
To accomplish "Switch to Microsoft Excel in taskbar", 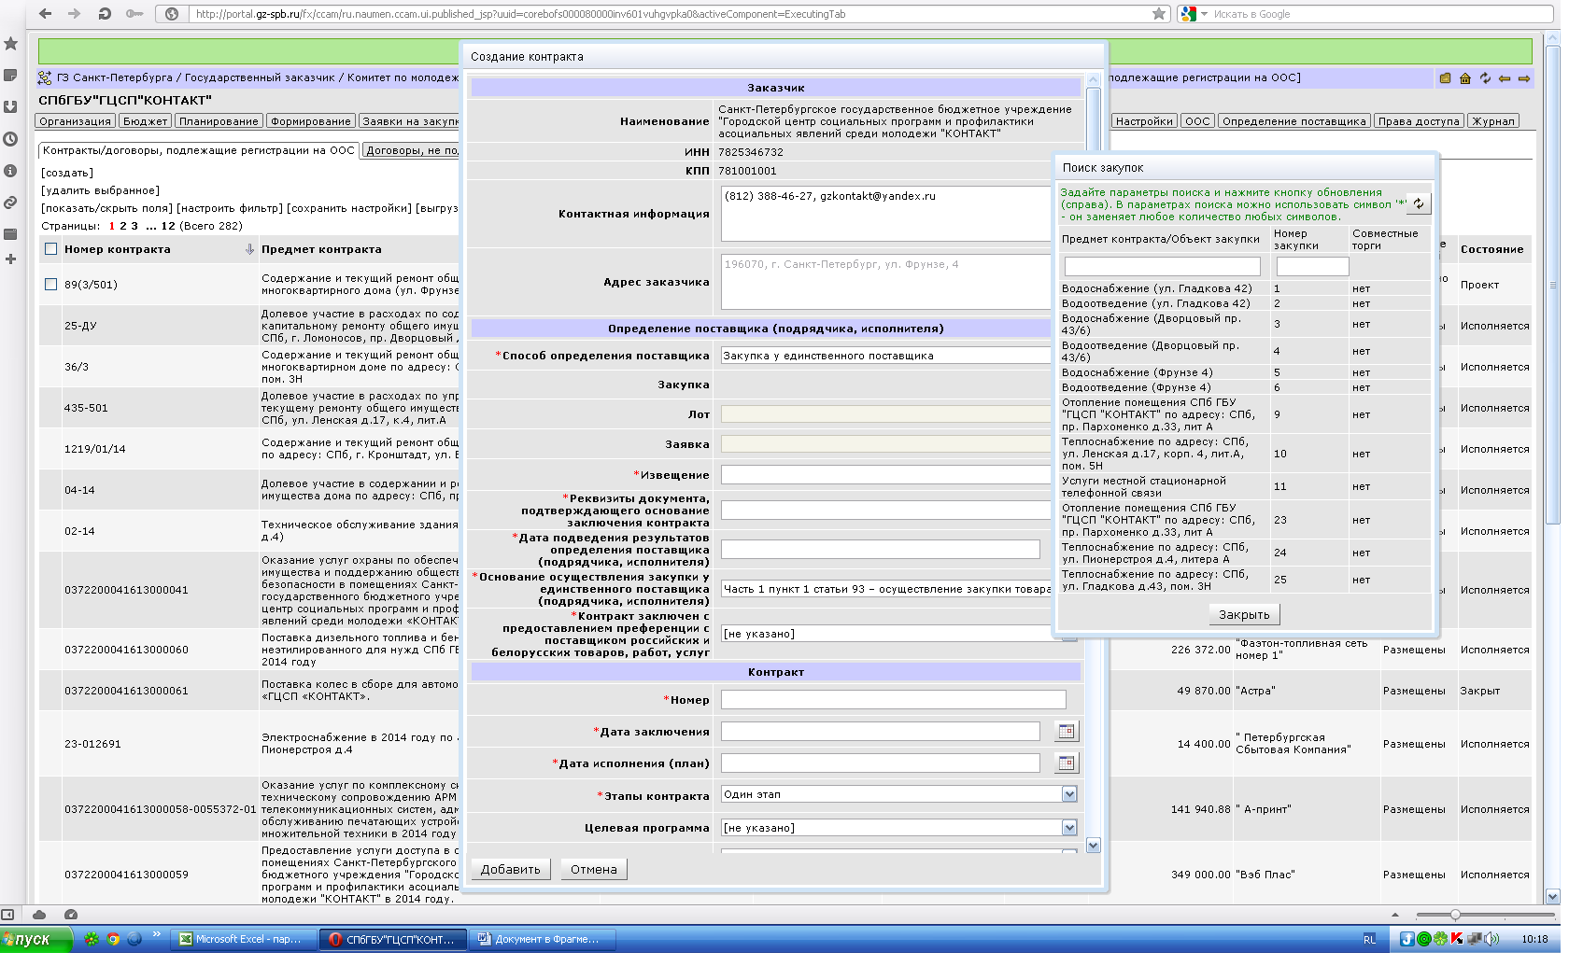I will [242, 940].
